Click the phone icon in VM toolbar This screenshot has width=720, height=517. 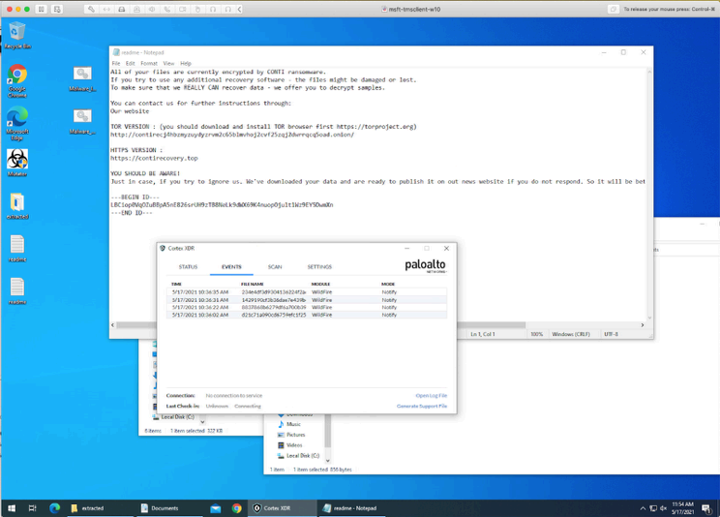pos(167,9)
